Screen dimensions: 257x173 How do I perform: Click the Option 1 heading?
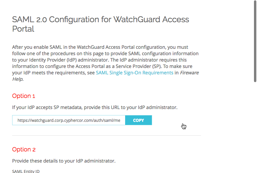24,96
